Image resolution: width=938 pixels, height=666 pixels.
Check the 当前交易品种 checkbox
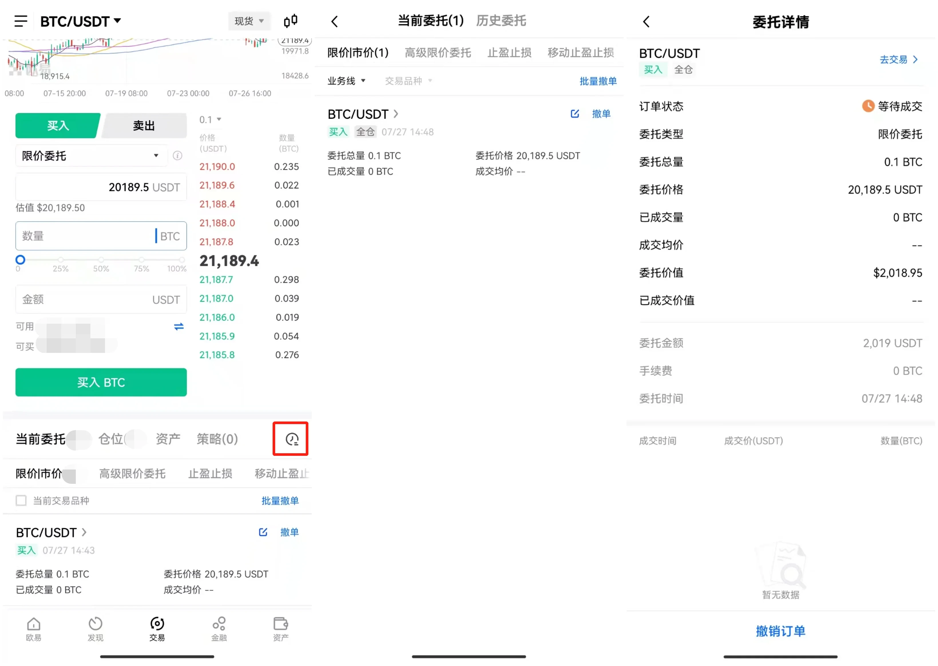pyautogui.click(x=21, y=500)
